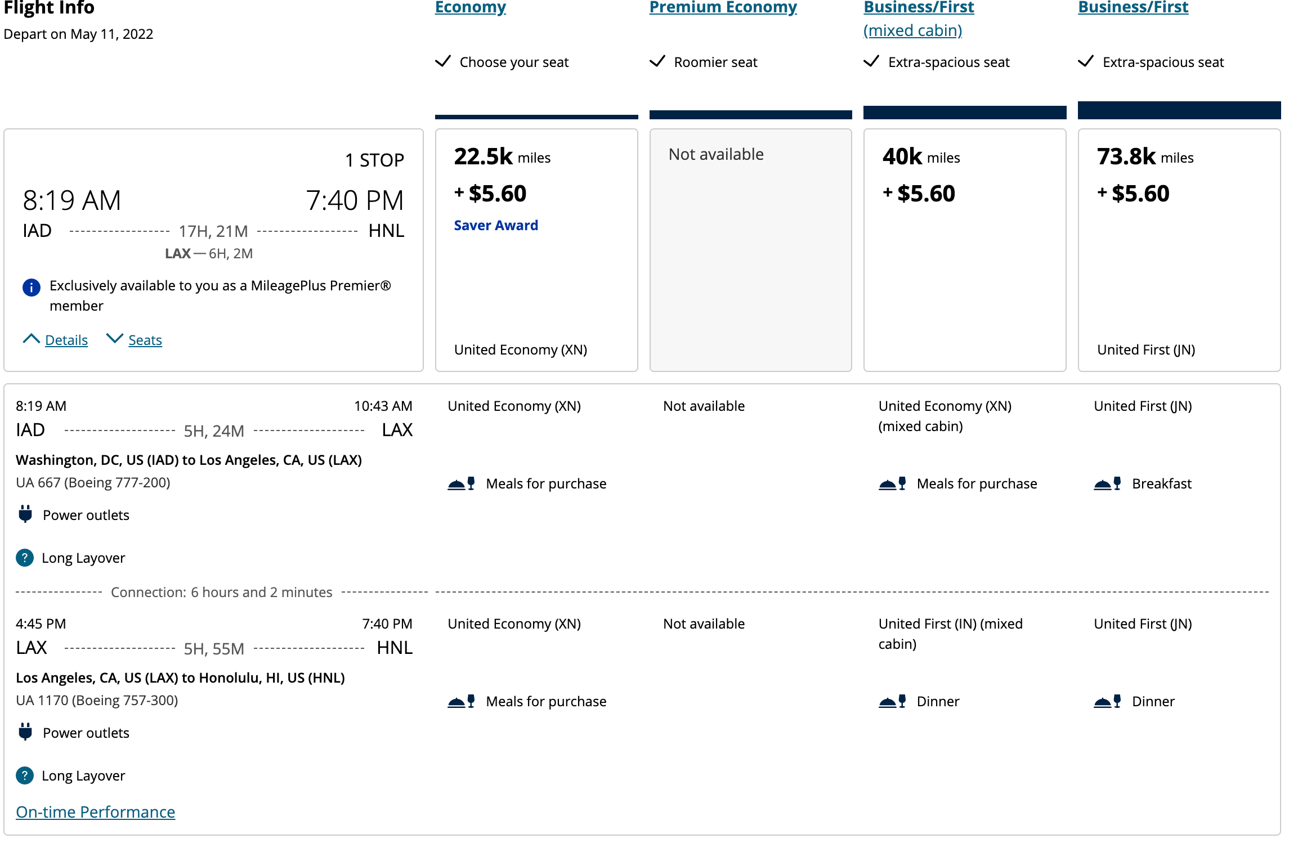Collapse the flight Details section

coord(66,340)
